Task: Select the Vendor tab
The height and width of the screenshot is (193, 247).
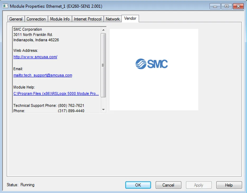Action: pos(130,18)
